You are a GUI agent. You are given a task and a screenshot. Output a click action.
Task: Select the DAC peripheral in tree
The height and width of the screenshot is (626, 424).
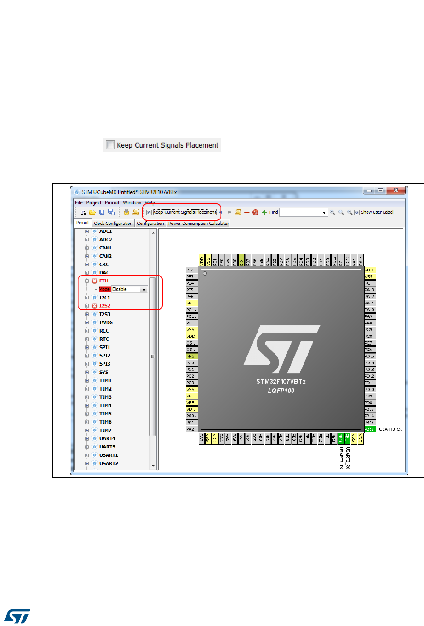pyautogui.click(x=104, y=273)
